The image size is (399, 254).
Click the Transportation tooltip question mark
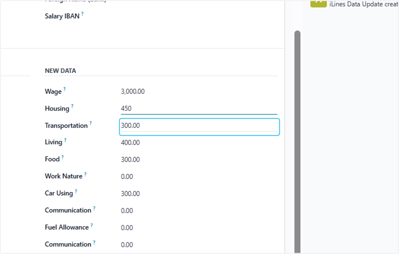click(x=90, y=123)
